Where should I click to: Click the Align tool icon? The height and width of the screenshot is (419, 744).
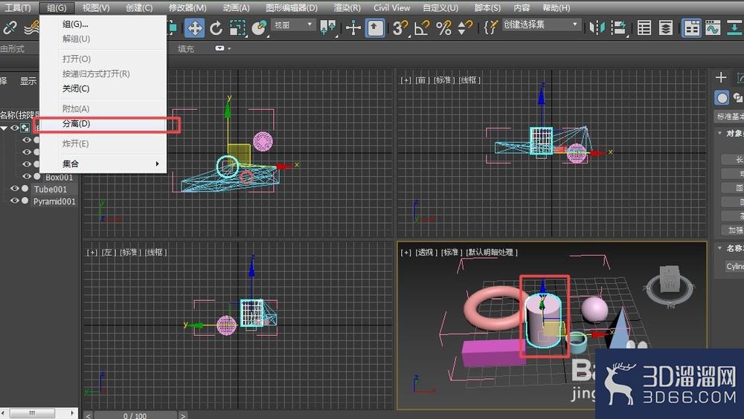click(619, 28)
